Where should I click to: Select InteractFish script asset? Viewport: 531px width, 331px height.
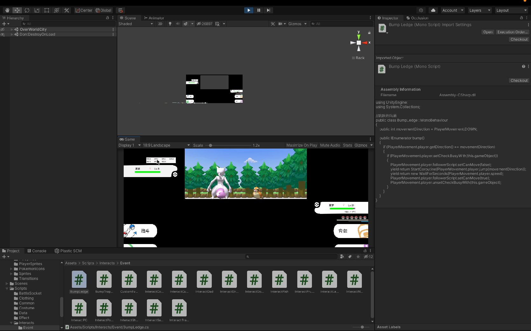pyautogui.click(x=279, y=282)
